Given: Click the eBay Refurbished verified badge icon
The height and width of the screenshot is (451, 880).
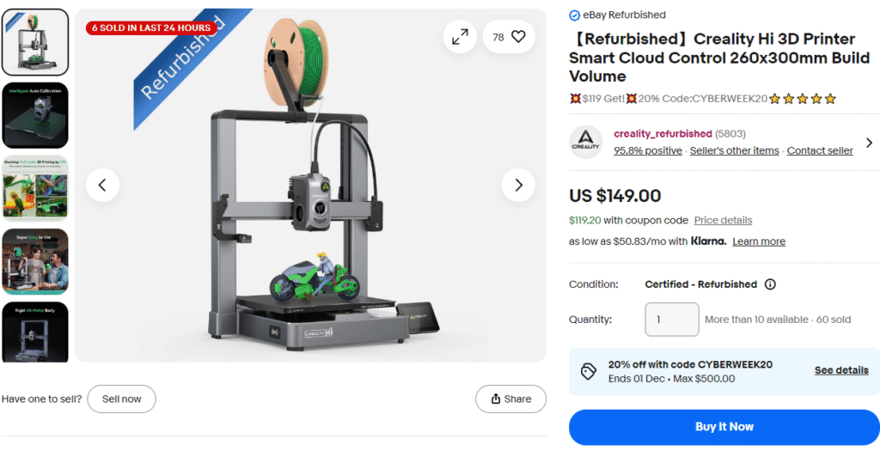Looking at the screenshot, I should coord(574,15).
